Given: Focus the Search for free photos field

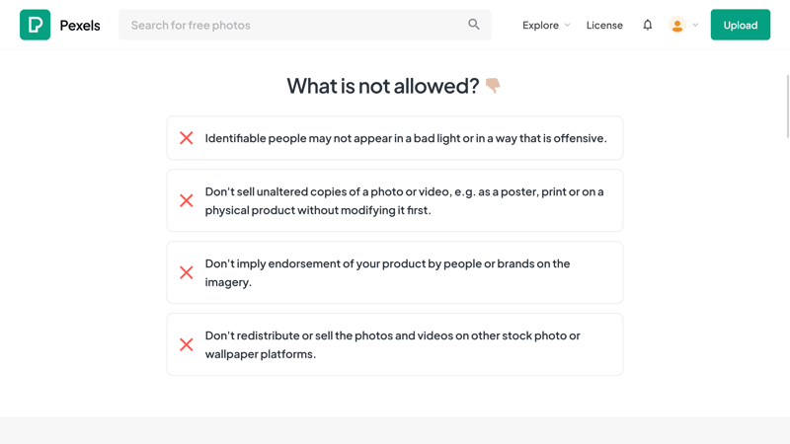Looking at the screenshot, I should 305,25.
